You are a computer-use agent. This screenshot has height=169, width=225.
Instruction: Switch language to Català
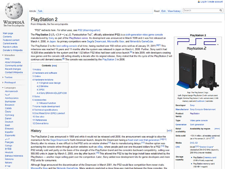(8, 108)
